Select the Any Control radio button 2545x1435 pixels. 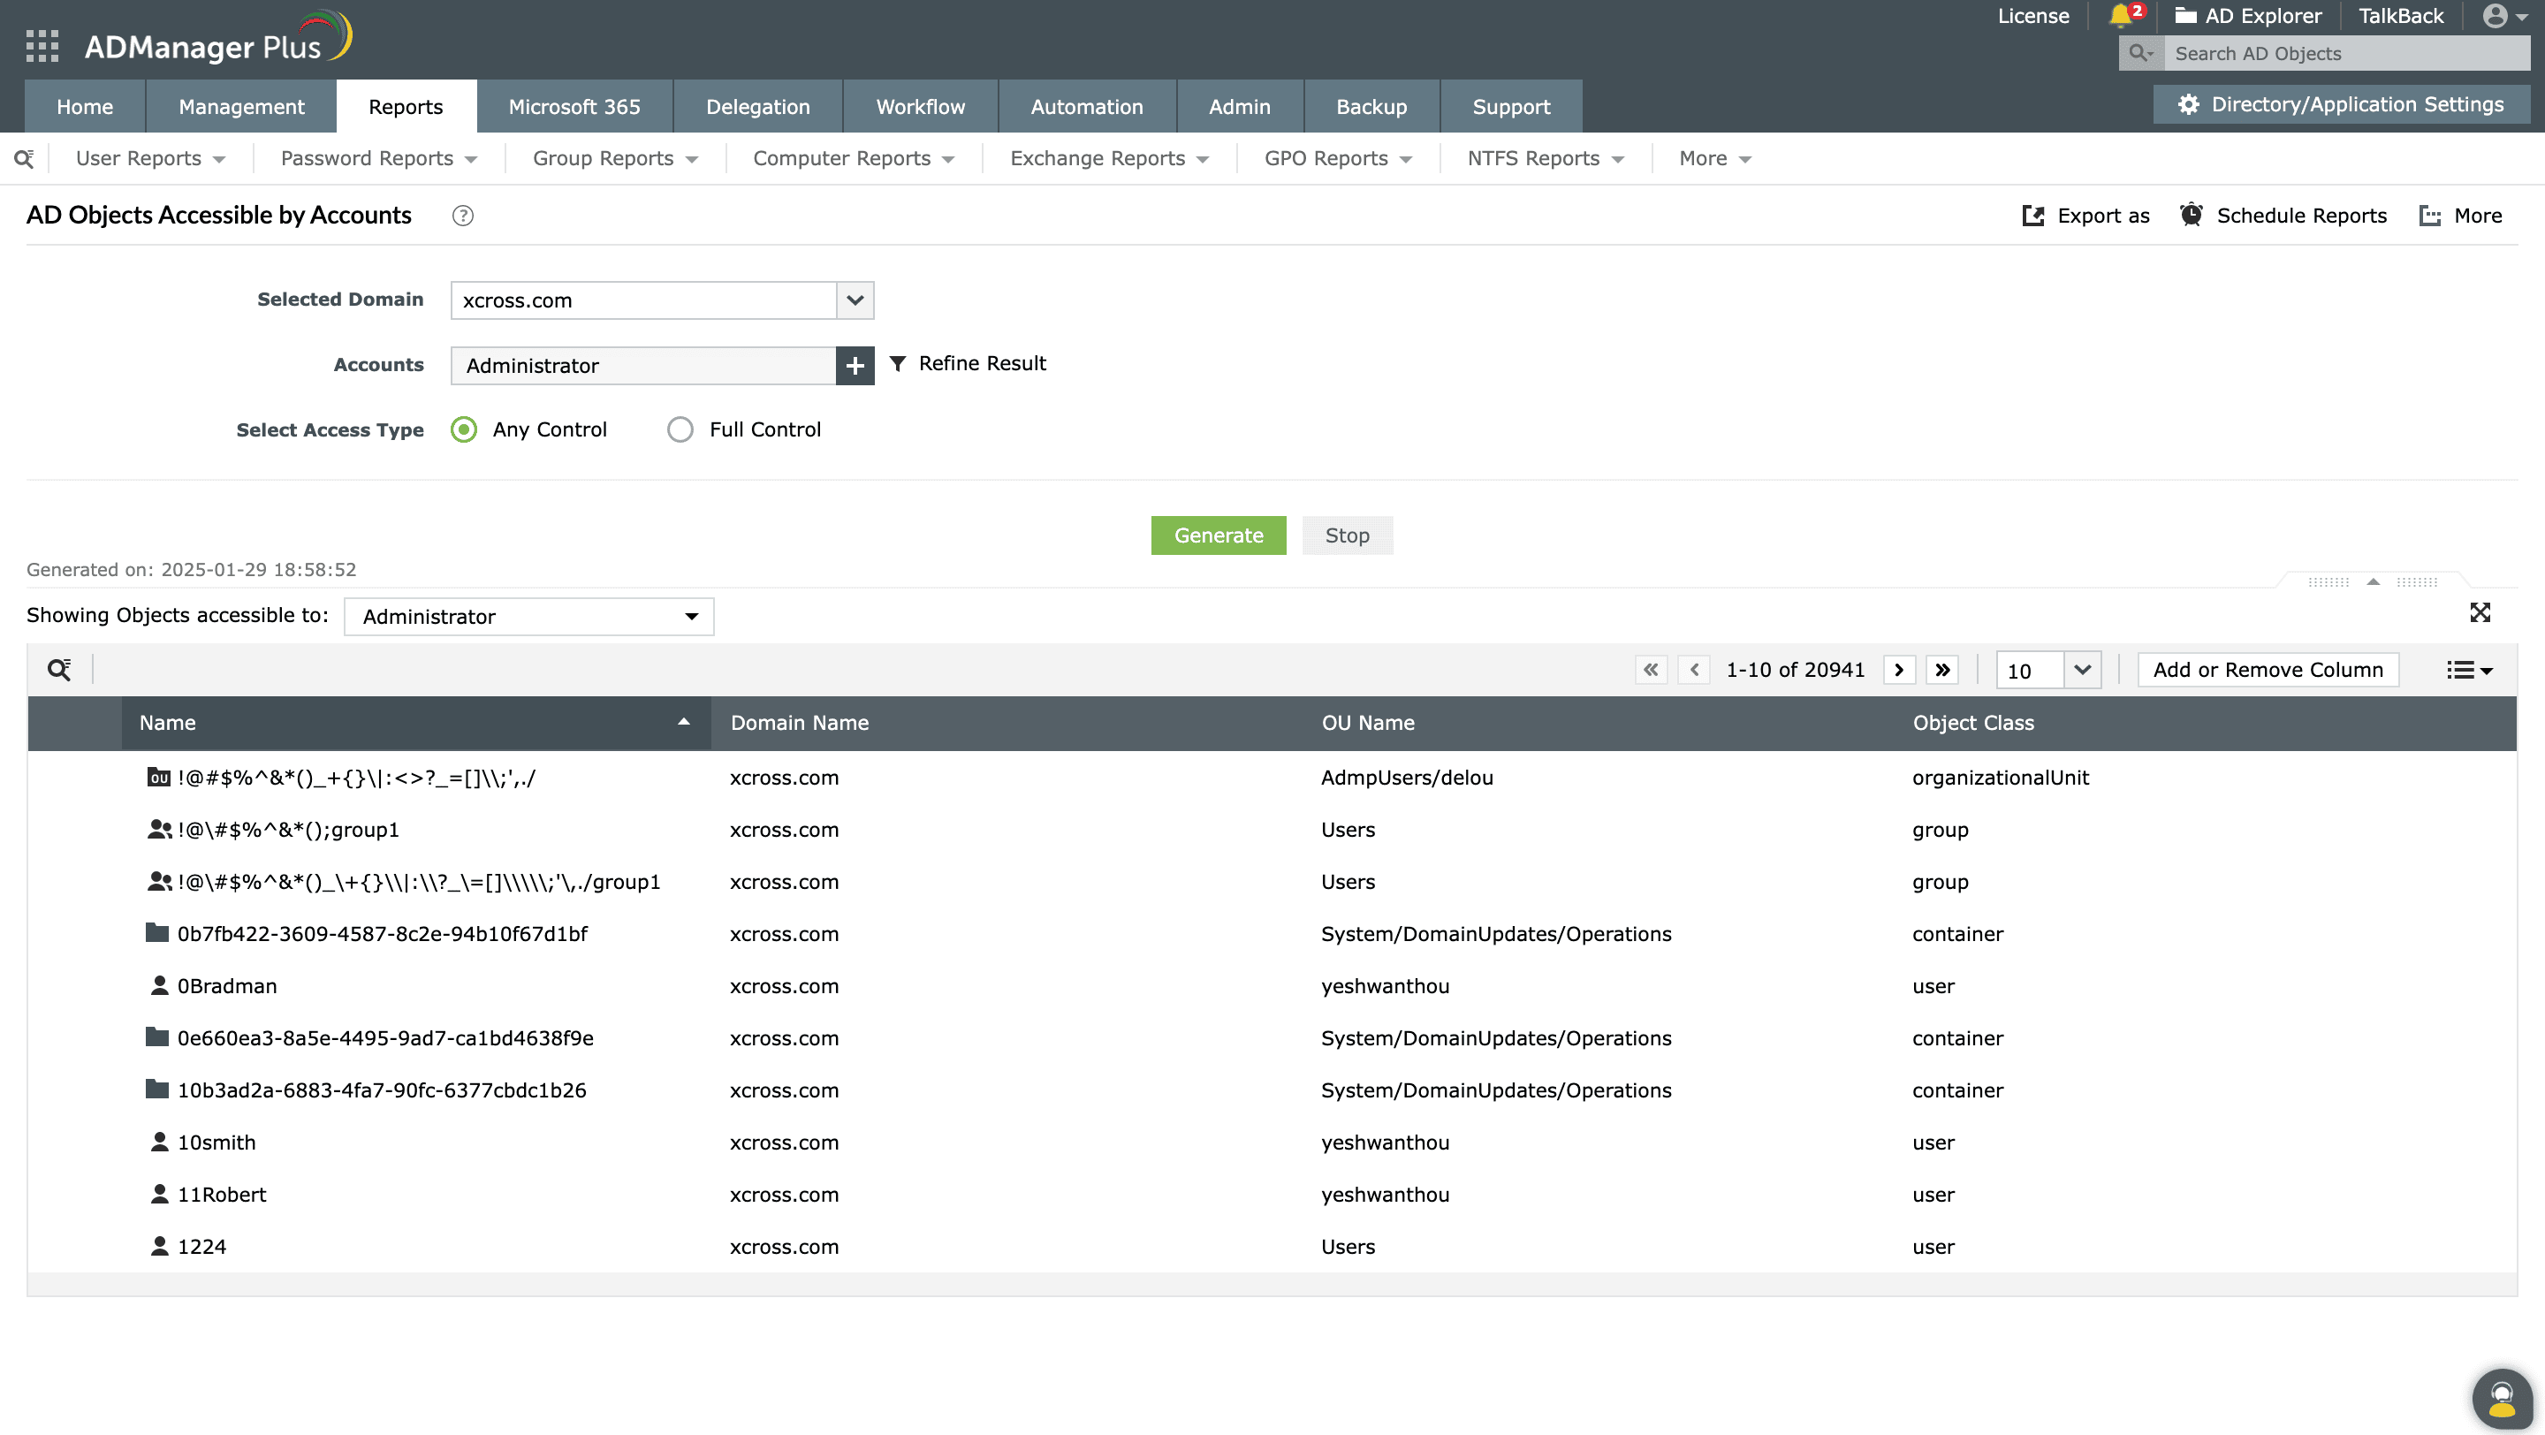463,429
